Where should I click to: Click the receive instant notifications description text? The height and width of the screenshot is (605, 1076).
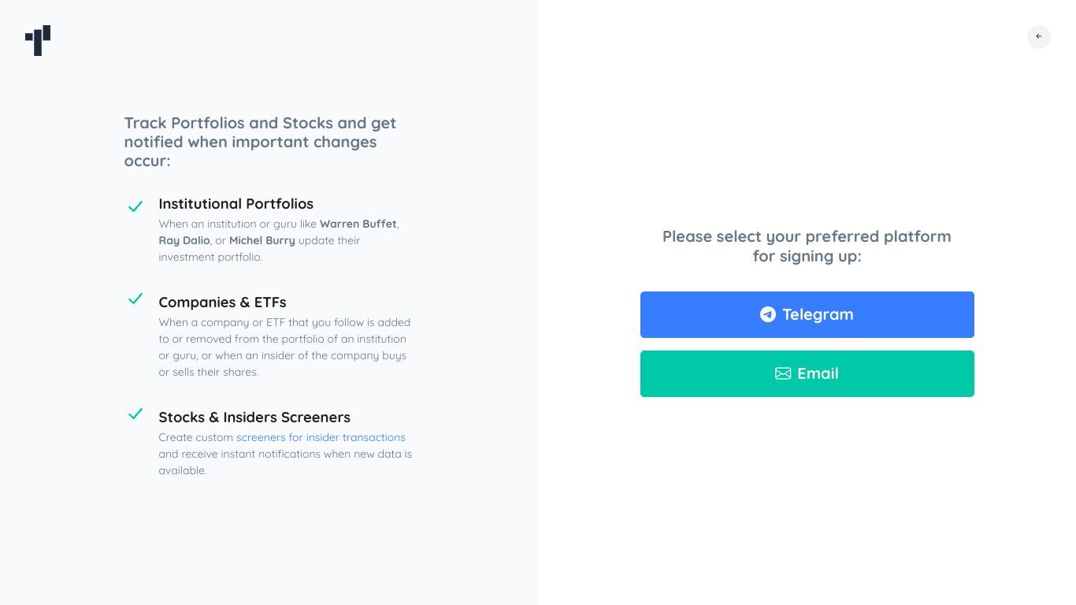pyautogui.click(x=285, y=454)
